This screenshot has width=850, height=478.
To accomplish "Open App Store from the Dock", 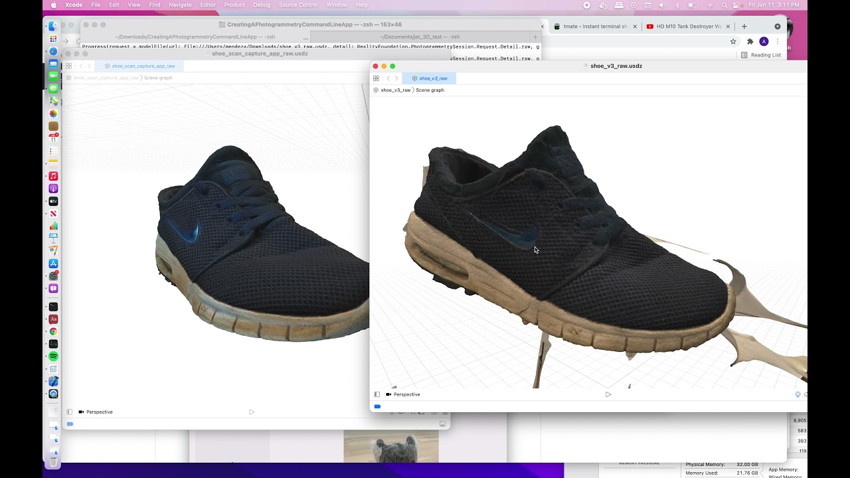I will pos(53,264).
